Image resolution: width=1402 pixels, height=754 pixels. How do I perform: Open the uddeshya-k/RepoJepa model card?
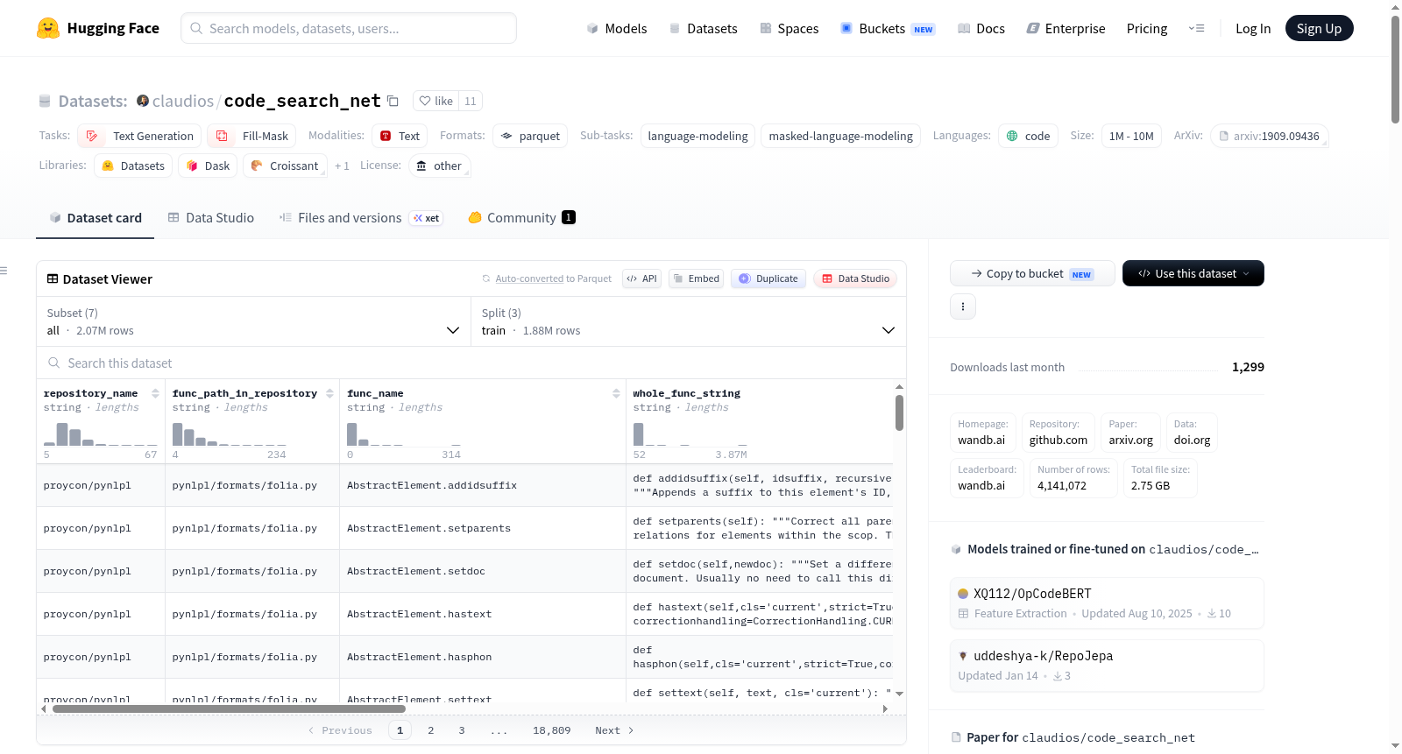1107,666
